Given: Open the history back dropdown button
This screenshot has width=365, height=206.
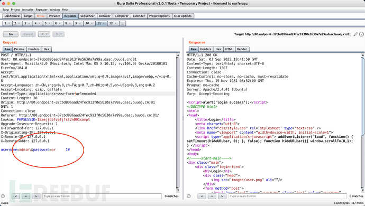Looking at the screenshot, I should pyautogui.click(x=44, y=34).
